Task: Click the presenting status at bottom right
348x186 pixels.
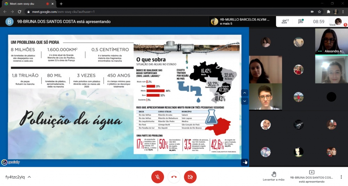Action: coord(311,177)
